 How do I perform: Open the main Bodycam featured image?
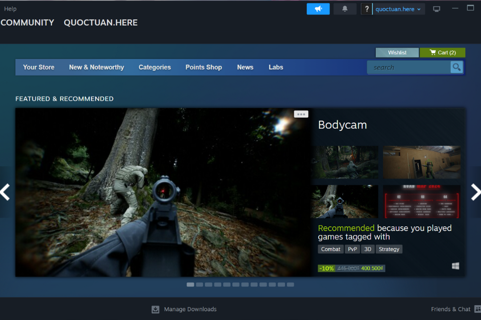click(x=164, y=192)
